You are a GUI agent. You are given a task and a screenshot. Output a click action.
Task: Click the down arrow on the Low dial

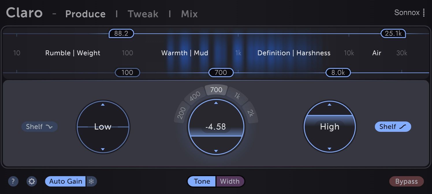(x=103, y=149)
